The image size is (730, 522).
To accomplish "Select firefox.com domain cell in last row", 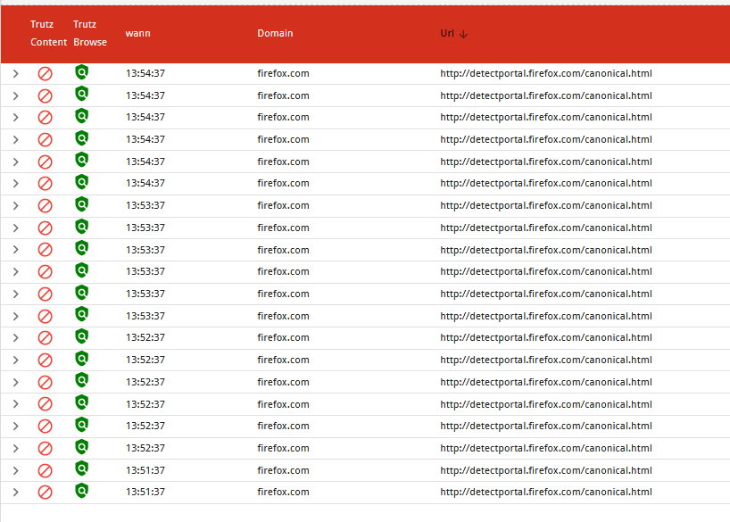I will pyautogui.click(x=283, y=493).
